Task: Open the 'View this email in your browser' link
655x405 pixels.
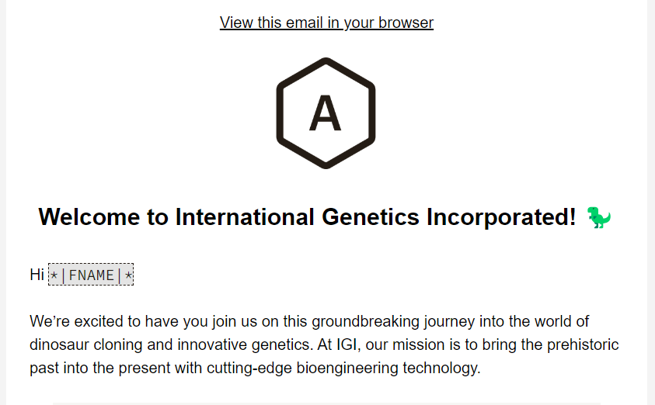Action: pos(326,22)
